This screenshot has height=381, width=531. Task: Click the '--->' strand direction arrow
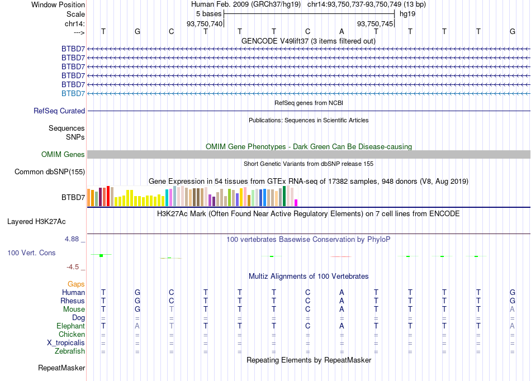pos(79,32)
